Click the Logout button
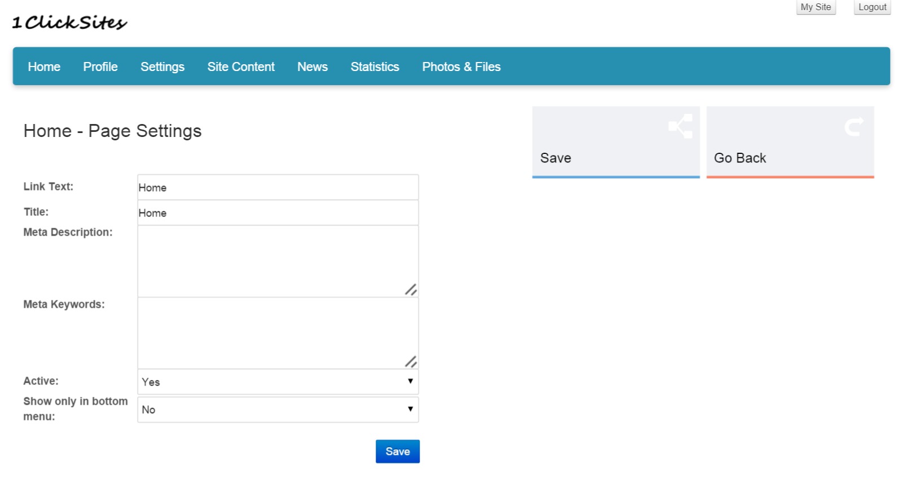This screenshot has height=487, width=907. 872,7
